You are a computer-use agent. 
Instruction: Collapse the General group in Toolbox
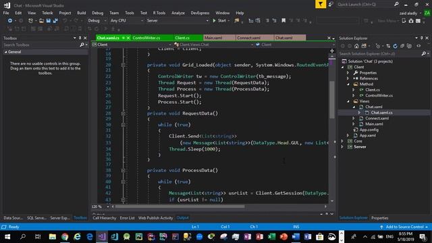coord(6,52)
